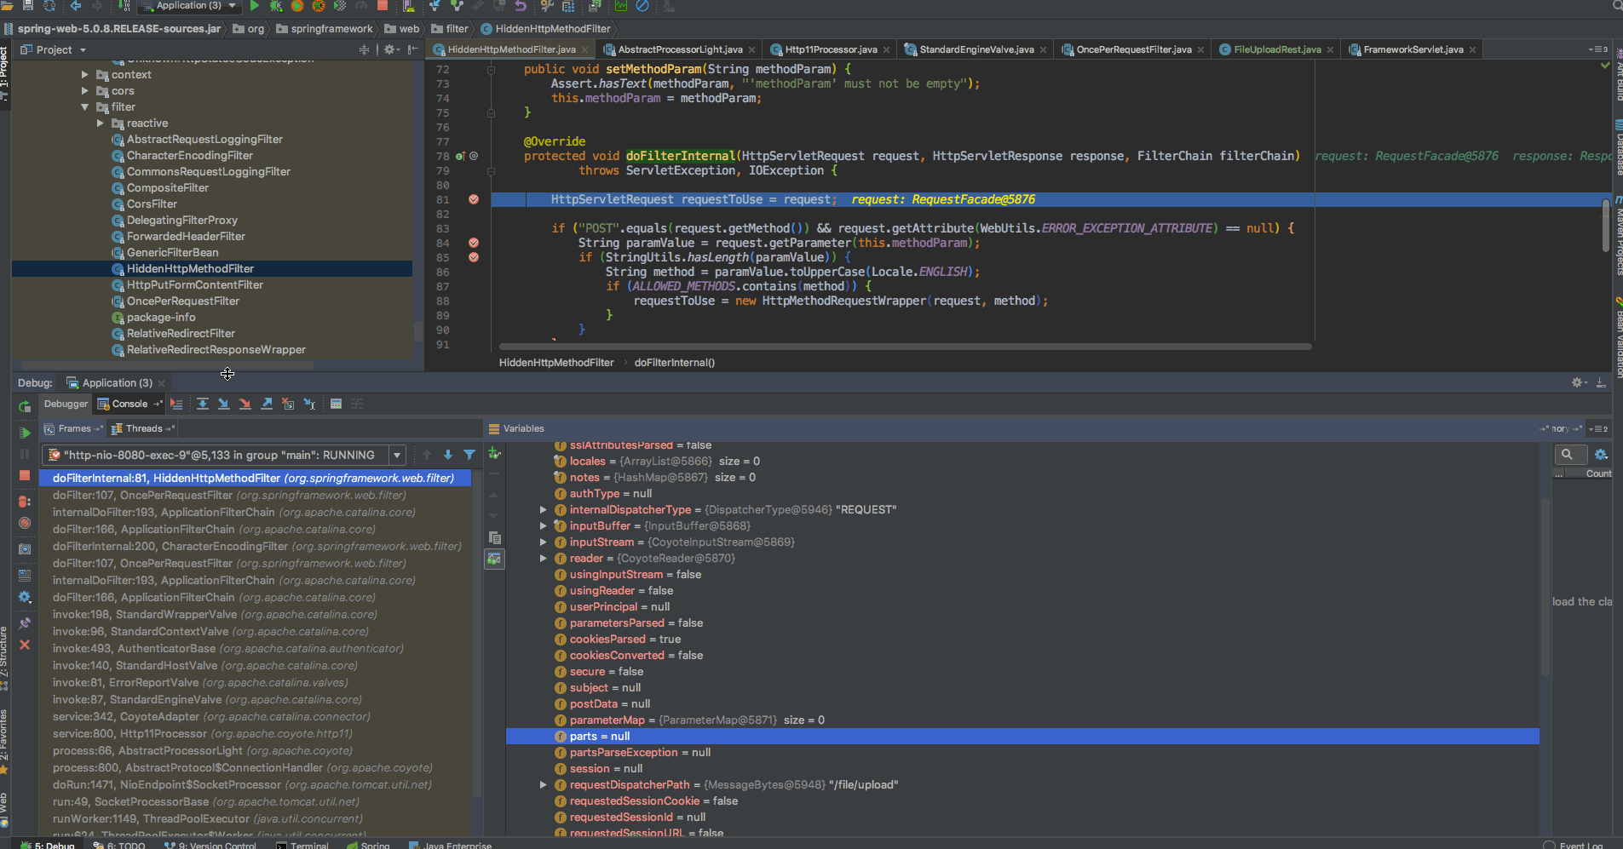This screenshot has height=849, width=1623.
Task: Click the Rerun Application debug icon
Action: pos(25,407)
